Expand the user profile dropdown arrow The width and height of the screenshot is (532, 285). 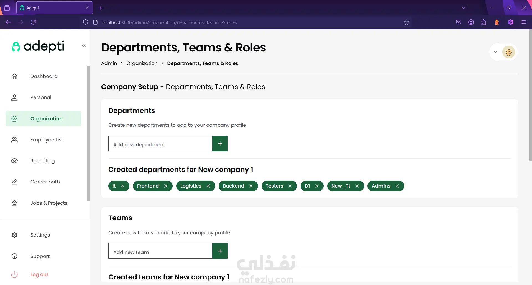click(x=495, y=52)
